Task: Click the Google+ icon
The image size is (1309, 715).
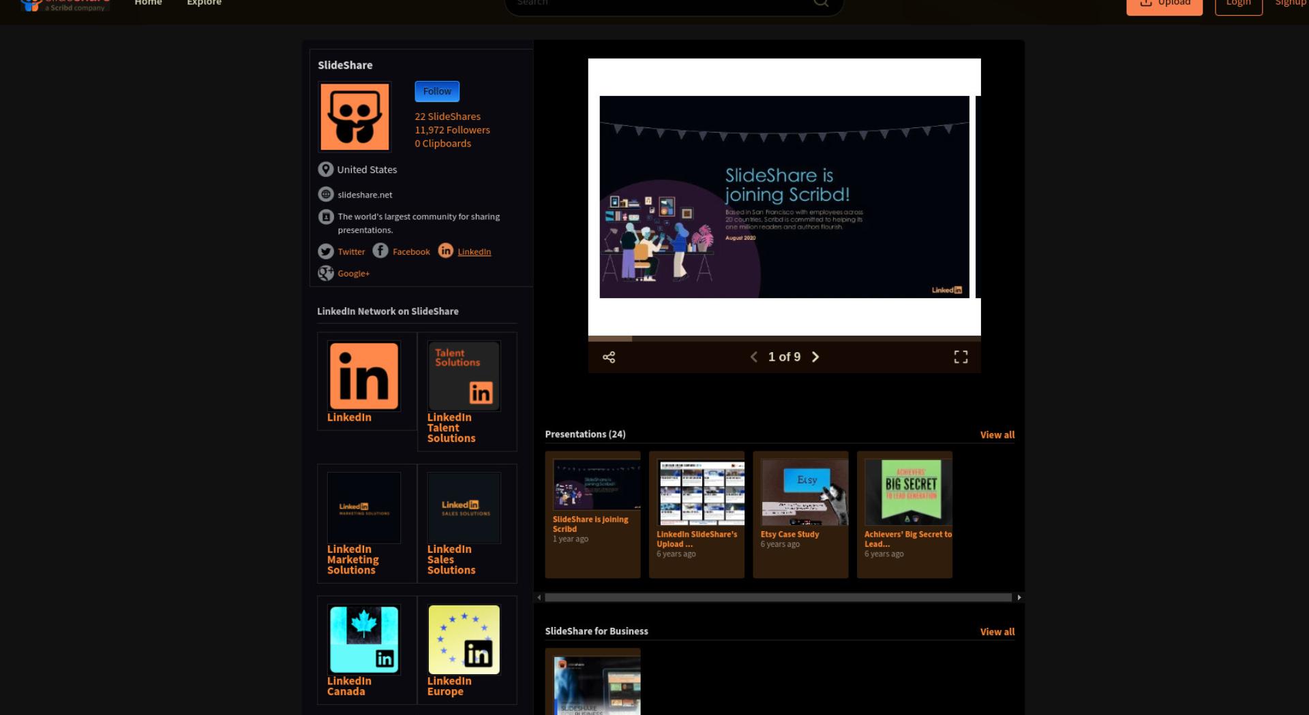Action: [x=326, y=273]
